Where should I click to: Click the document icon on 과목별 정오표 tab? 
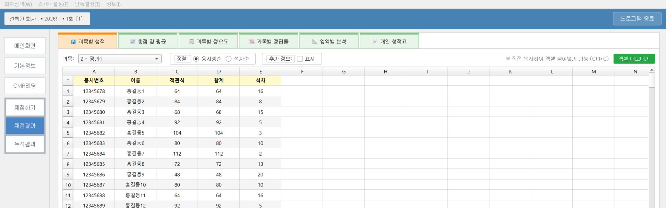[x=191, y=42]
